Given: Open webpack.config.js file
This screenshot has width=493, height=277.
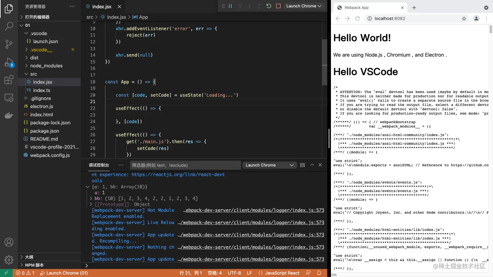Looking at the screenshot, I should point(50,155).
